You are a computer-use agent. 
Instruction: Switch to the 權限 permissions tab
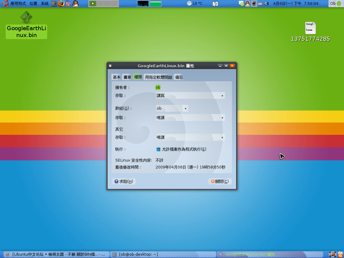click(138, 77)
